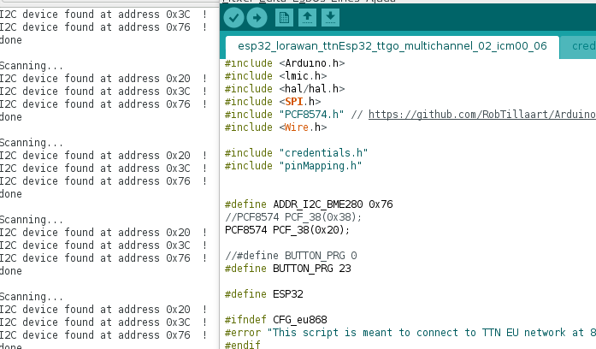Image resolution: width=596 pixels, height=349 pixels.
Task: Click the ADDR_I2C_BME280 0x76 define line
Action: point(309,204)
